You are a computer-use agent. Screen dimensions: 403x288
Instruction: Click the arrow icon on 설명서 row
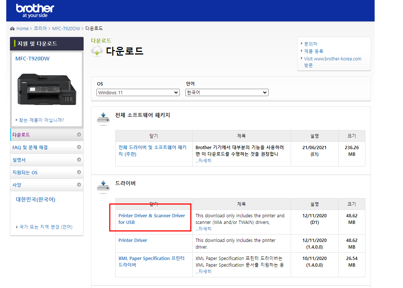[x=79, y=160]
